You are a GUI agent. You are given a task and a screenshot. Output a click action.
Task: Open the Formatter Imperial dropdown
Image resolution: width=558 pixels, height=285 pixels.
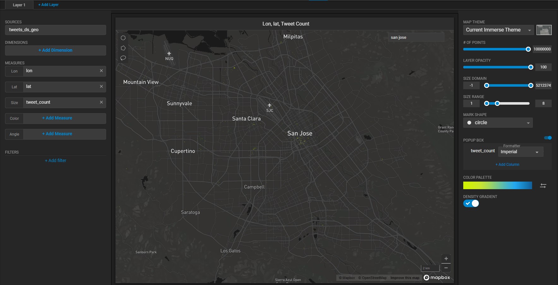coord(520,152)
